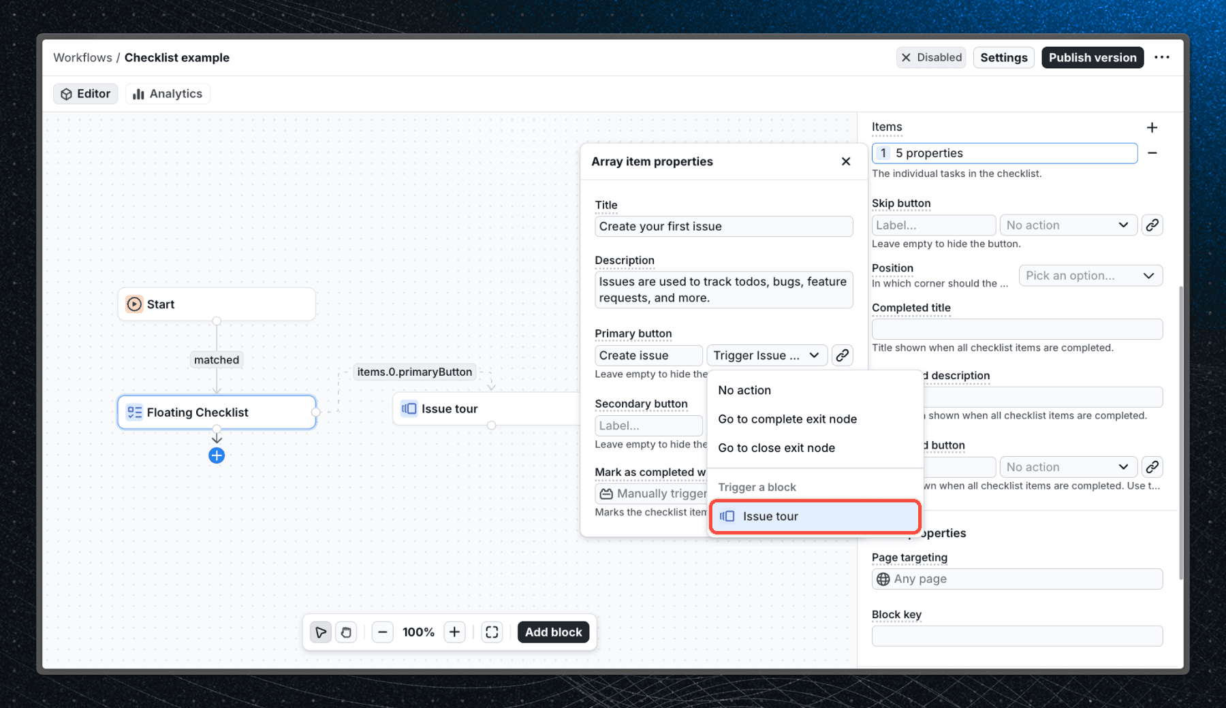Screen dimensions: 1226x708
Task: Click the zoom in plus button
Action: click(x=454, y=632)
